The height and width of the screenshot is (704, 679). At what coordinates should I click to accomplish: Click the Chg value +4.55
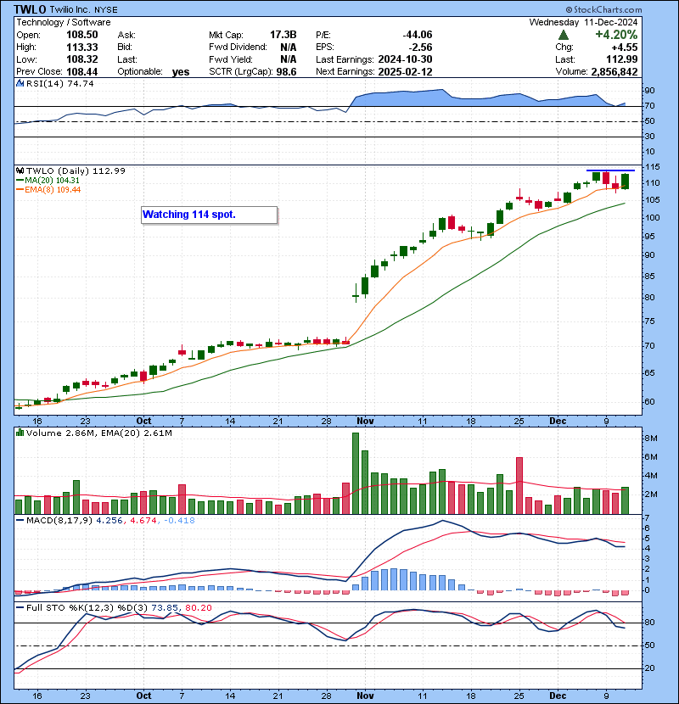(x=624, y=47)
